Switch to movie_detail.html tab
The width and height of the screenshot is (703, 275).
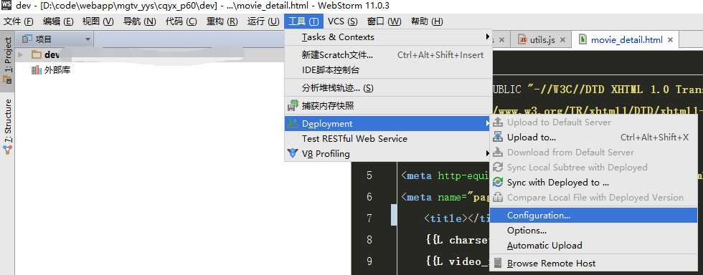(x=626, y=40)
